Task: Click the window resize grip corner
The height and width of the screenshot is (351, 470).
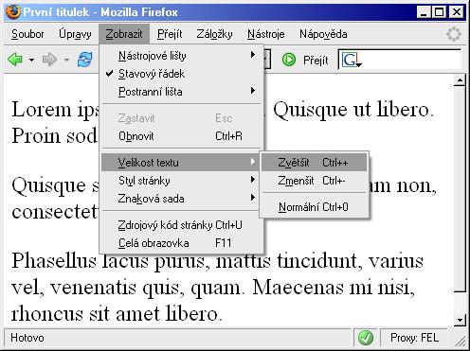Action: (x=460, y=341)
